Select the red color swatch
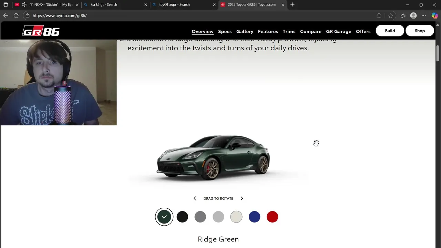The image size is (441, 248). pos(272,217)
